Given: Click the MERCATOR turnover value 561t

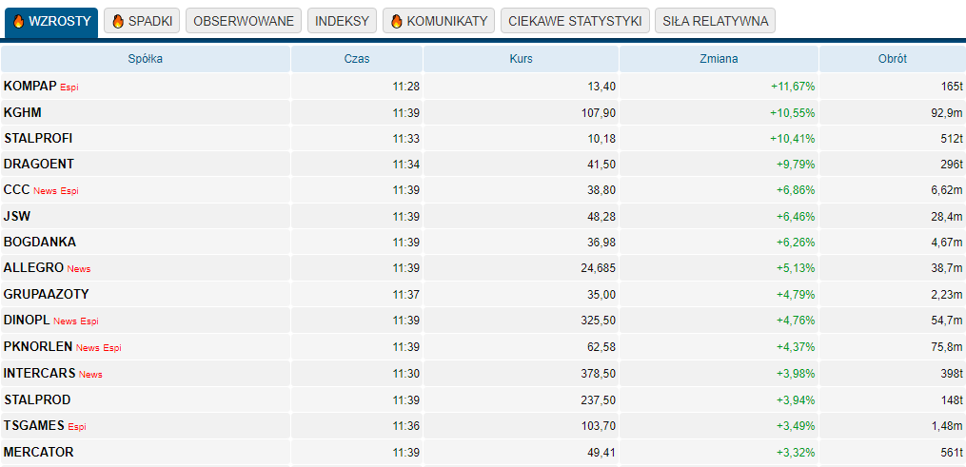Looking at the screenshot, I should tap(952, 453).
